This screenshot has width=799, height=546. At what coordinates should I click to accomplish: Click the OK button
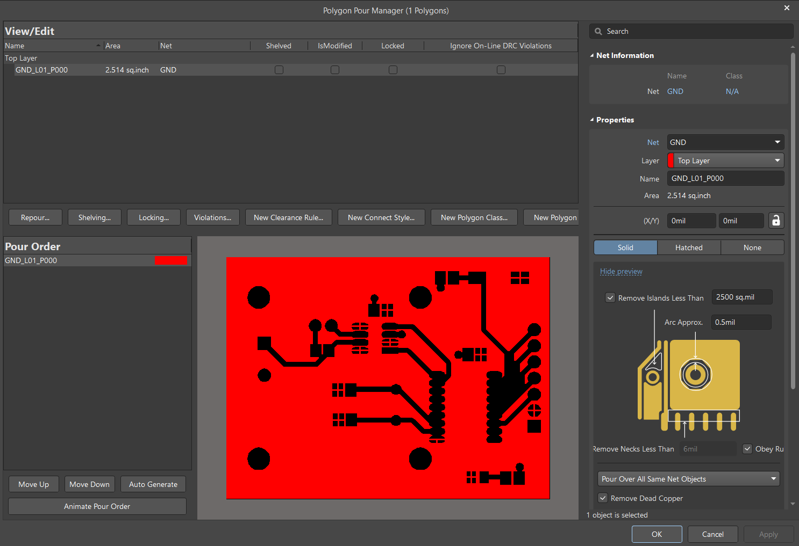pyautogui.click(x=657, y=534)
